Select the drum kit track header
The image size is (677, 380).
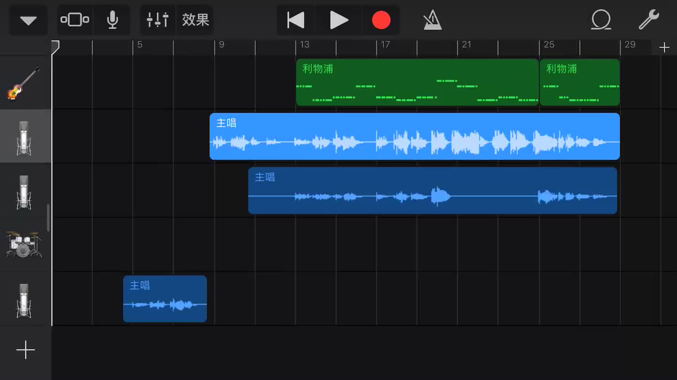24,245
